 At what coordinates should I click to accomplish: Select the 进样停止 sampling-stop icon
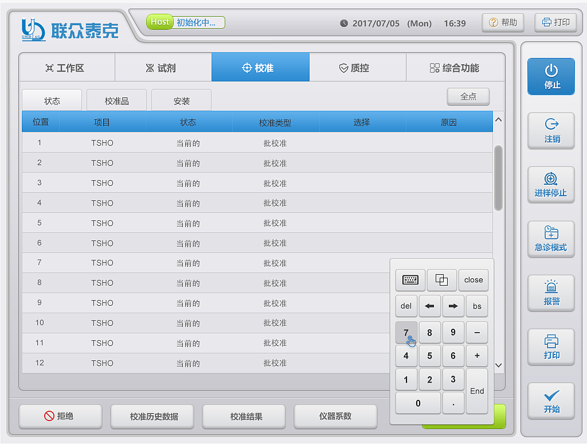(551, 185)
